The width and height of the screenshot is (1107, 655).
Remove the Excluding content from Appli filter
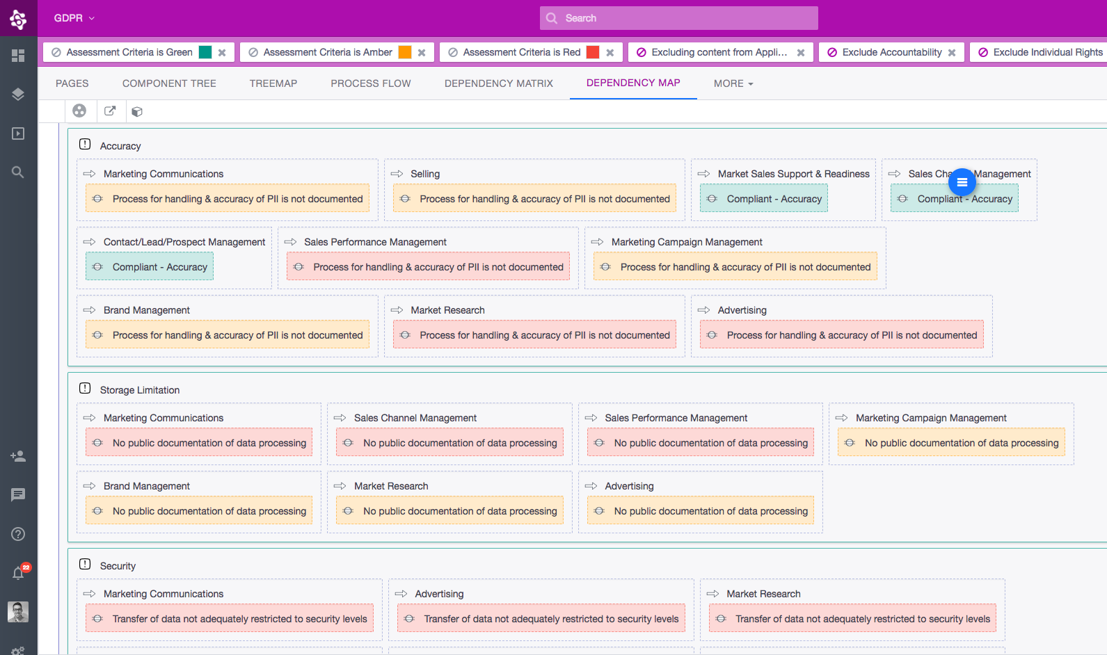coord(801,53)
